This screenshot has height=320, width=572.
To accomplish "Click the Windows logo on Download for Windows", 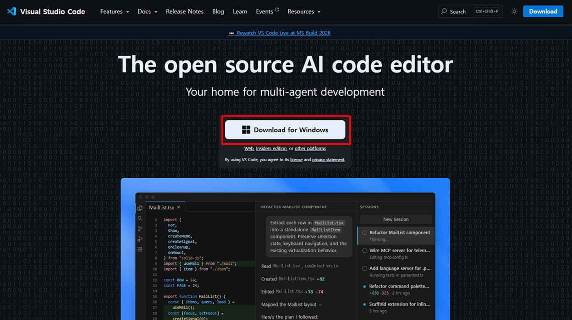I will point(246,130).
